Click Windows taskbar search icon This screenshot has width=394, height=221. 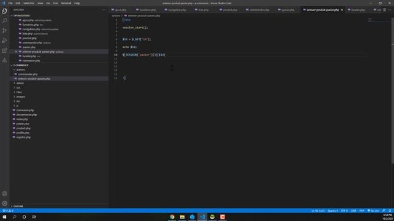(14, 217)
